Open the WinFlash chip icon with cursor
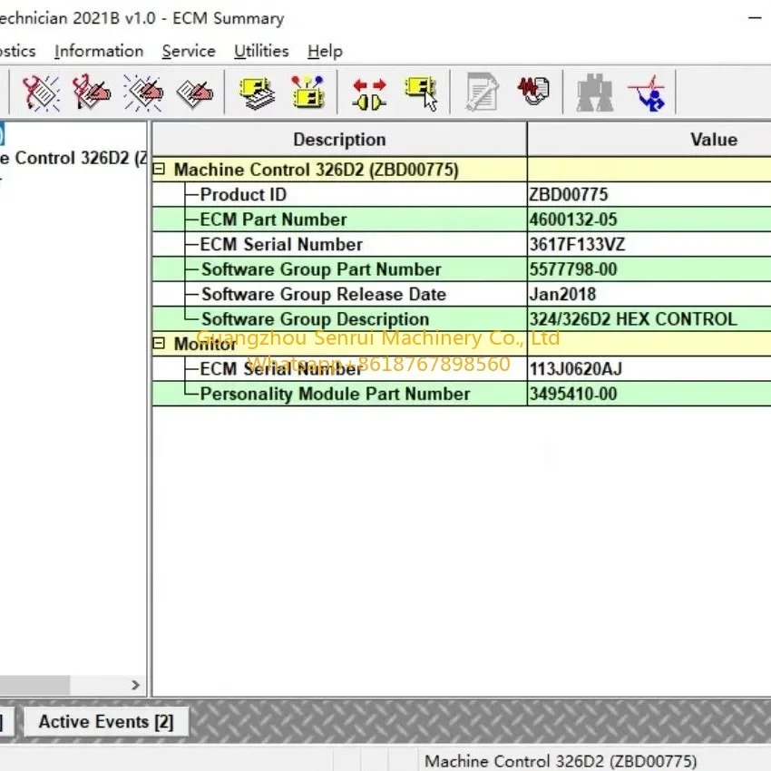Viewport: 771px width, 771px height. (x=421, y=93)
